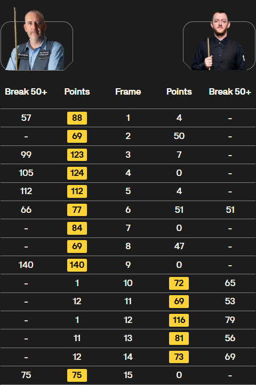The width and height of the screenshot is (256, 385).
Task: Select the 105 break value in frame 4
Action: coord(26,173)
